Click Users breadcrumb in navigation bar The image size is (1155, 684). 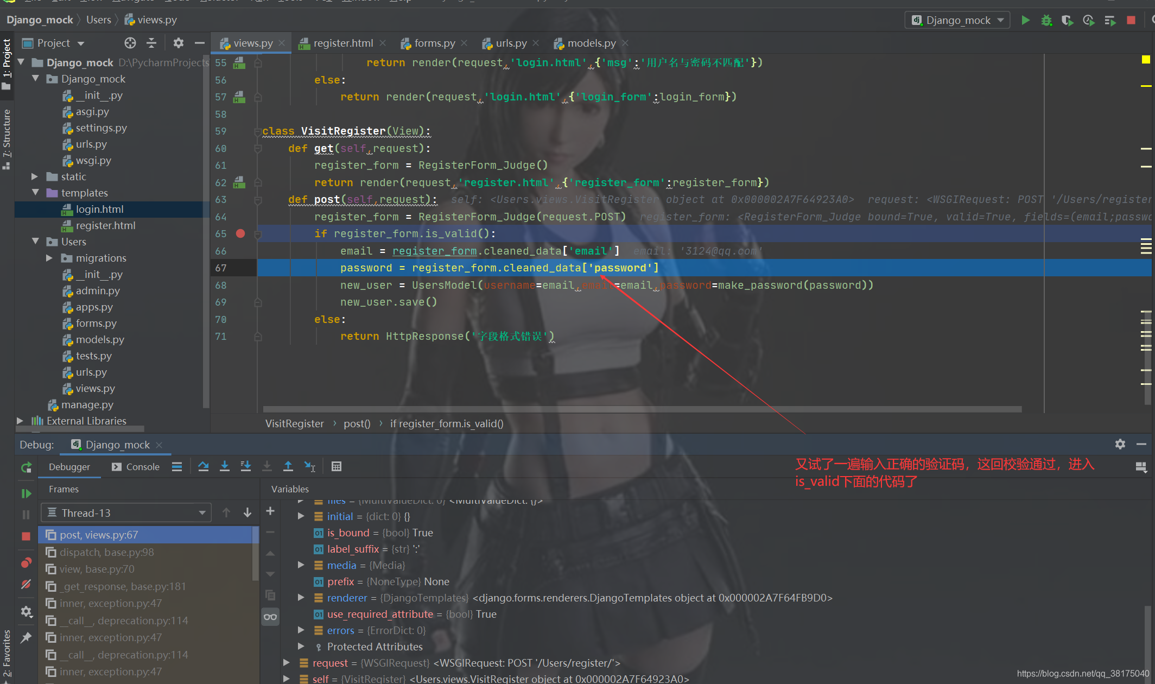pos(98,20)
